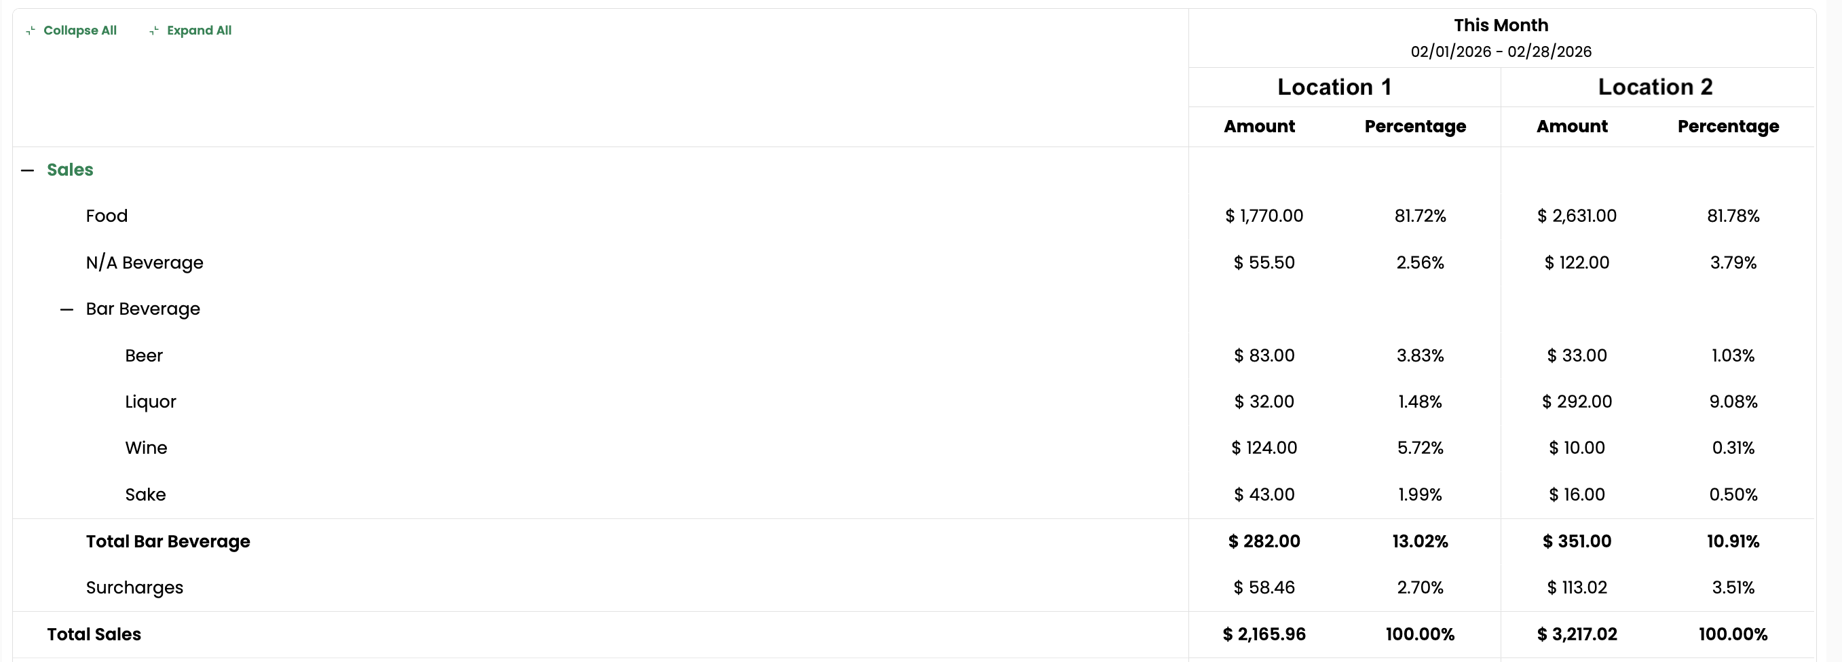Click the minus sign next to Sales
The width and height of the screenshot is (1842, 662).
point(28,170)
